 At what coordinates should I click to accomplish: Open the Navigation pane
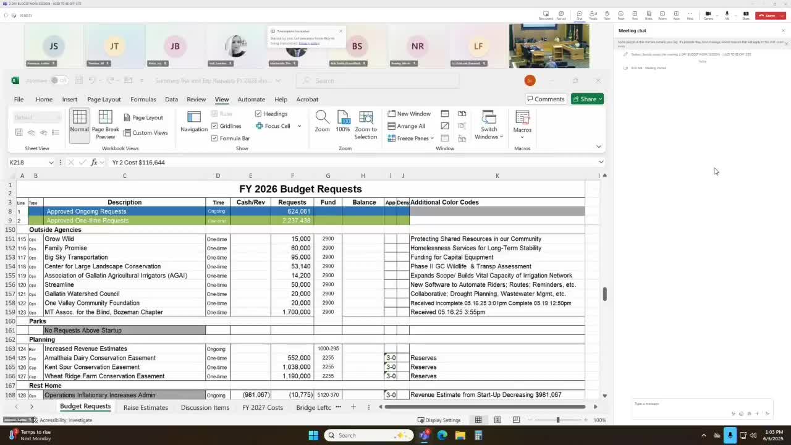[194, 122]
